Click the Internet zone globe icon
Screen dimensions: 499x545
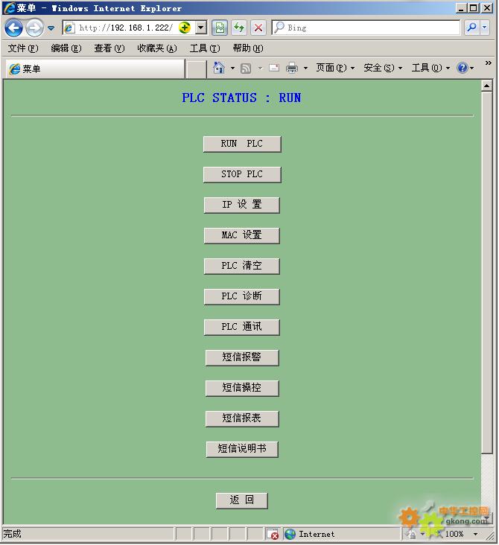(x=290, y=535)
